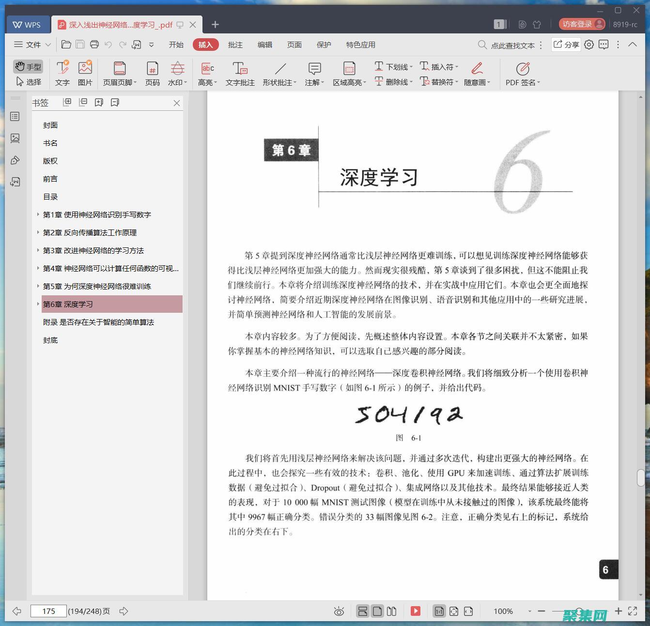Start the autoplay slideshow from the status bar

tap(416, 611)
